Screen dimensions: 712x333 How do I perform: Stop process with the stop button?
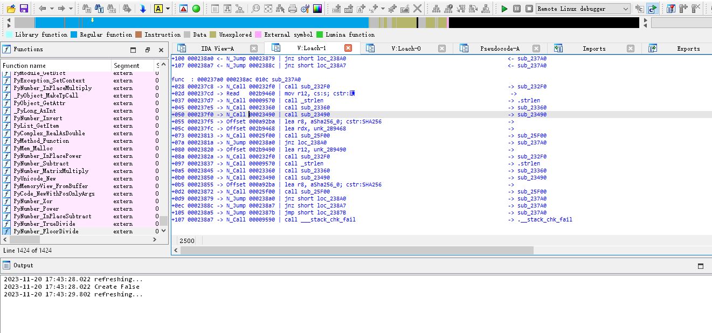[x=529, y=9]
